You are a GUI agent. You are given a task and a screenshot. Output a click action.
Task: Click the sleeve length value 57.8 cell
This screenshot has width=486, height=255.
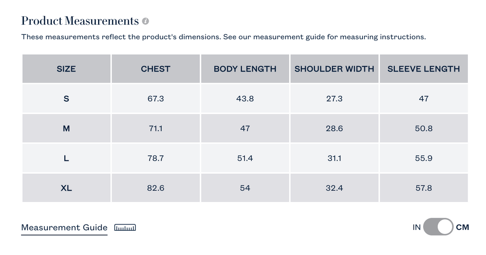(x=424, y=188)
